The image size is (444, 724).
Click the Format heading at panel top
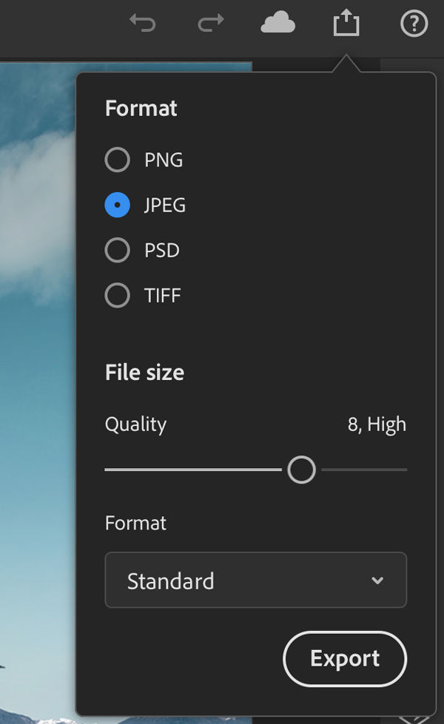pos(141,108)
